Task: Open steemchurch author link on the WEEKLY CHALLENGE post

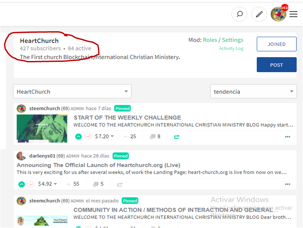Action: [x=45, y=109]
